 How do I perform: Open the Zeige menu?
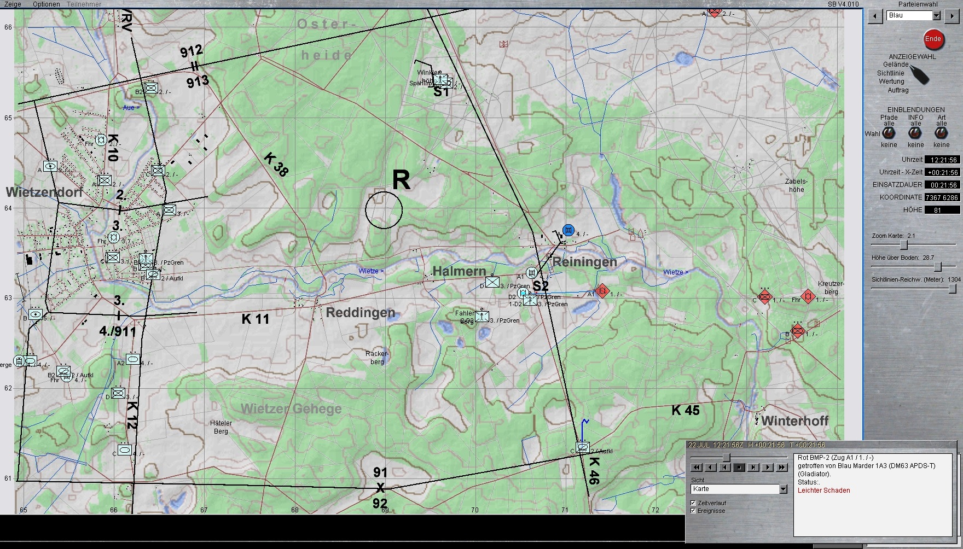13,4
